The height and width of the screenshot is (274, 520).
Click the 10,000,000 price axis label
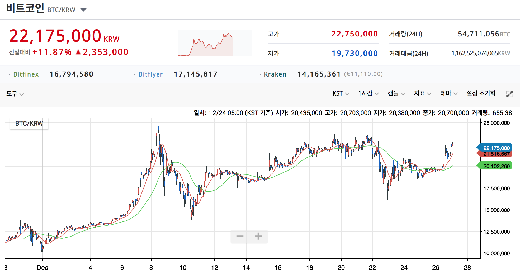(x=497, y=253)
